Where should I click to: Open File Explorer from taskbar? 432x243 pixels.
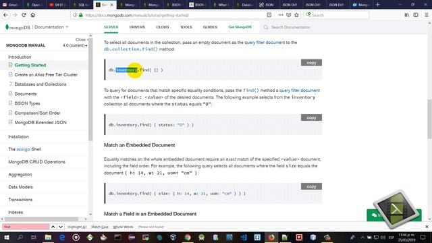coord(48,238)
